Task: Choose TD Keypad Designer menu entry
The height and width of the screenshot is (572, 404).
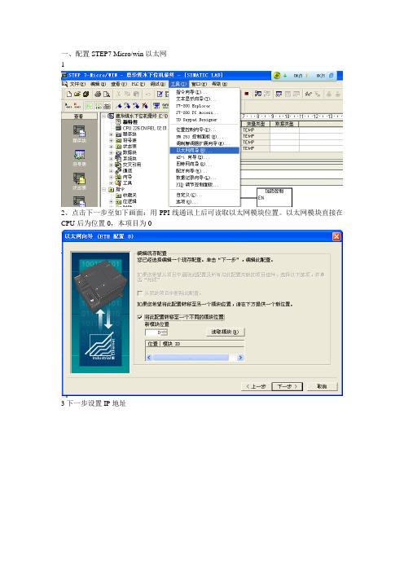Action: (204, 120)
